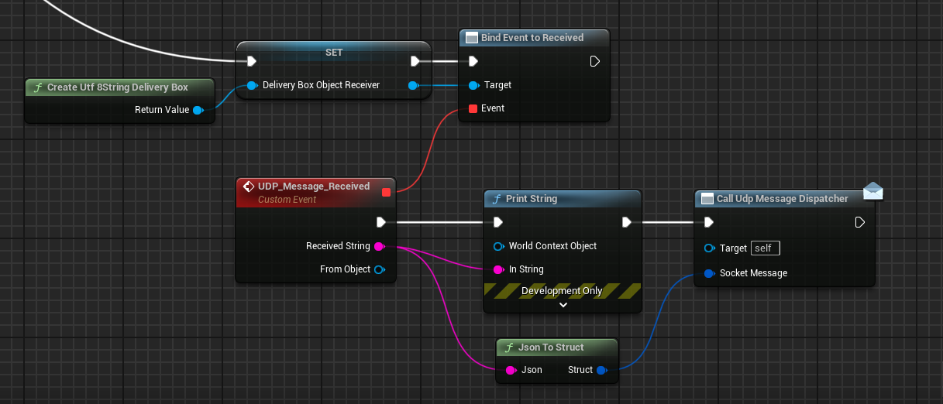Click Target pin on Bind Event node
Screen dimensions: 943x404
(473, 85)
